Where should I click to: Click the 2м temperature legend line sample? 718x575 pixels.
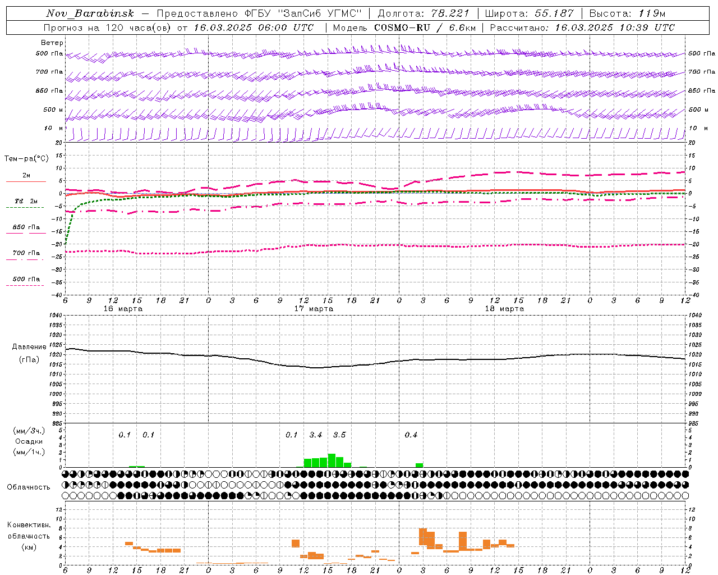coord(26,181)
